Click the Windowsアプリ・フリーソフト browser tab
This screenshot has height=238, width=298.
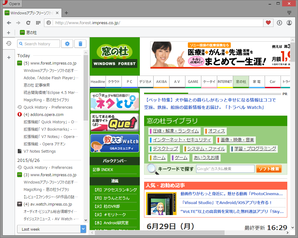click(31, 13)
